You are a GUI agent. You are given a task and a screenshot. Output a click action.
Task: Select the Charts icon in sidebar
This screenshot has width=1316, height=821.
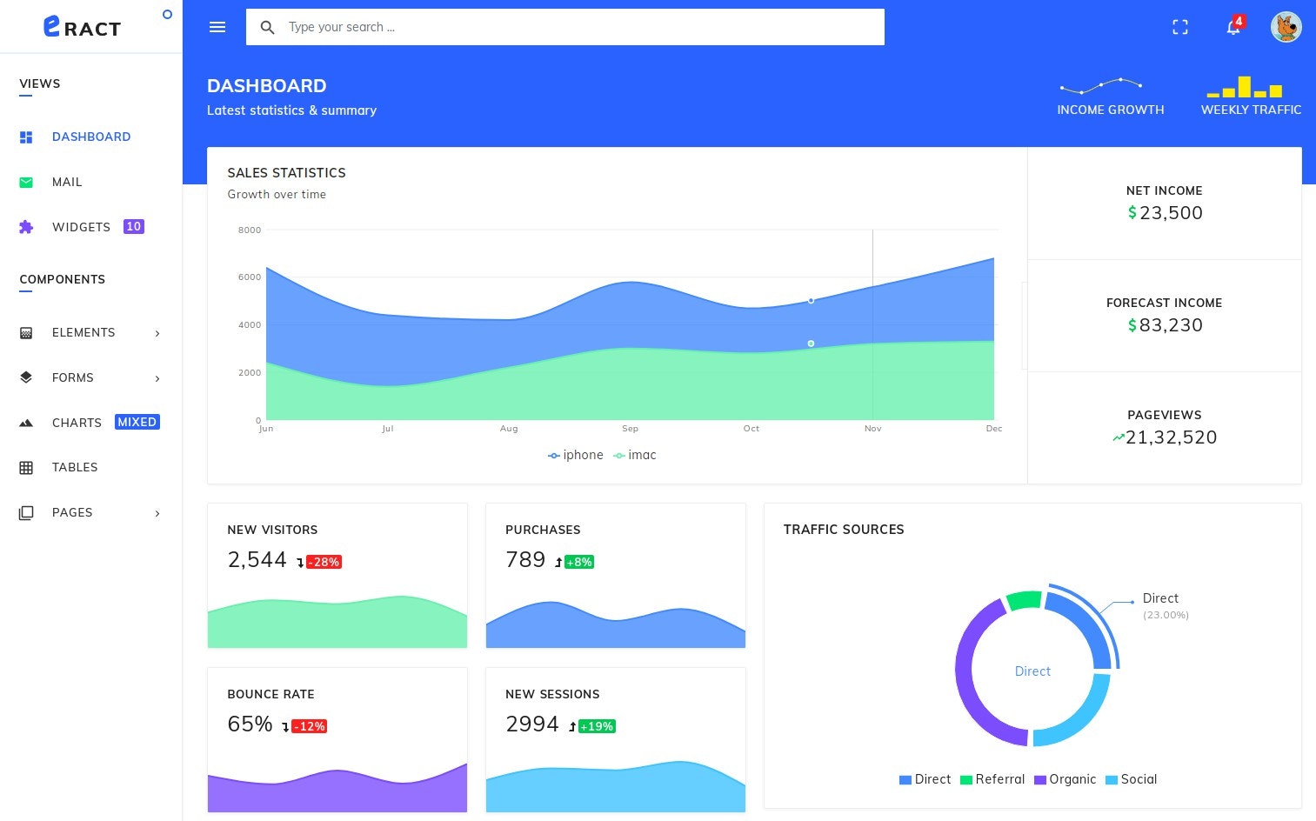(26, 423)
